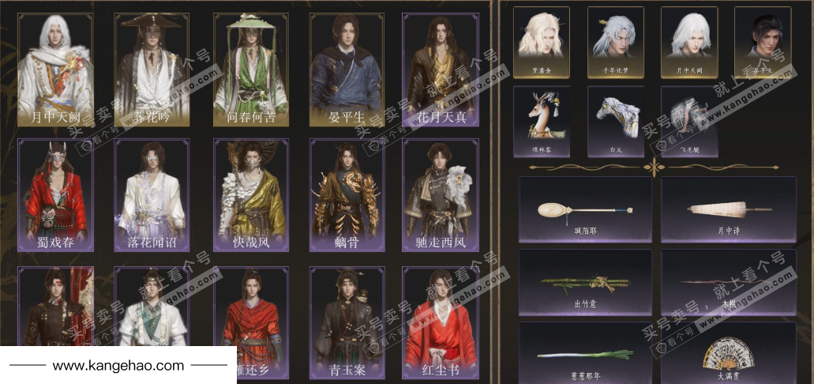This screenshot has height=384, width=814.
Task: Choose the green 问春何苦 costume card
Action: pyautogui.click(x=251, y=70)
